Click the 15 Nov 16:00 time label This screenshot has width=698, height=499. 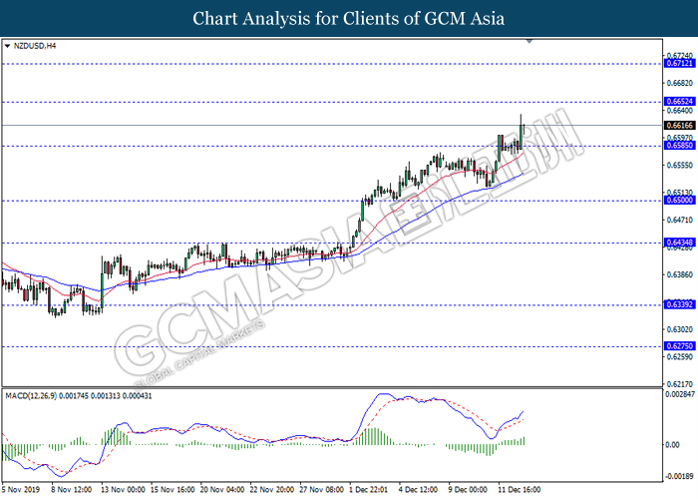[173, 489]
